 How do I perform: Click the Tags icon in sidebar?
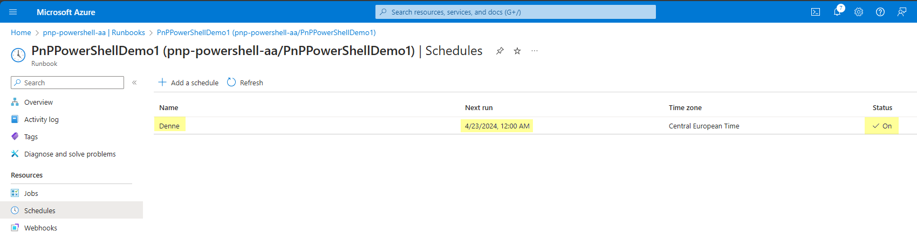(15, 137)
